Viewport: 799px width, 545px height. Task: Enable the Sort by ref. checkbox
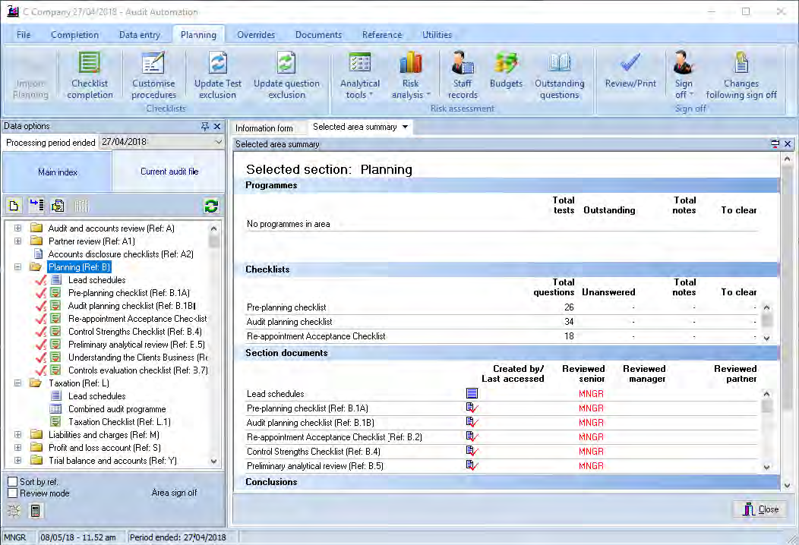pyautogui.click(x=13, y=481)
